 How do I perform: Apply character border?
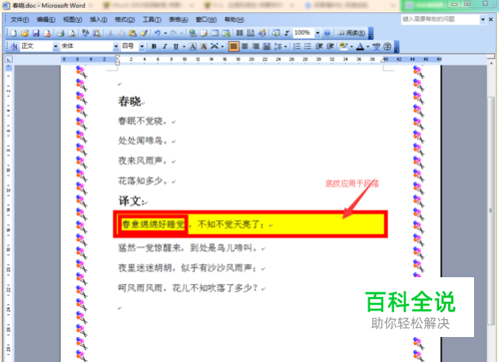coord(193,46)
